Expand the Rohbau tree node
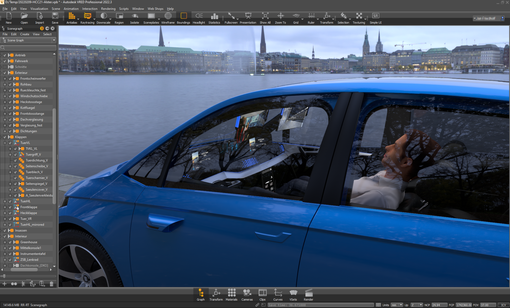 [x=5, y=84]
